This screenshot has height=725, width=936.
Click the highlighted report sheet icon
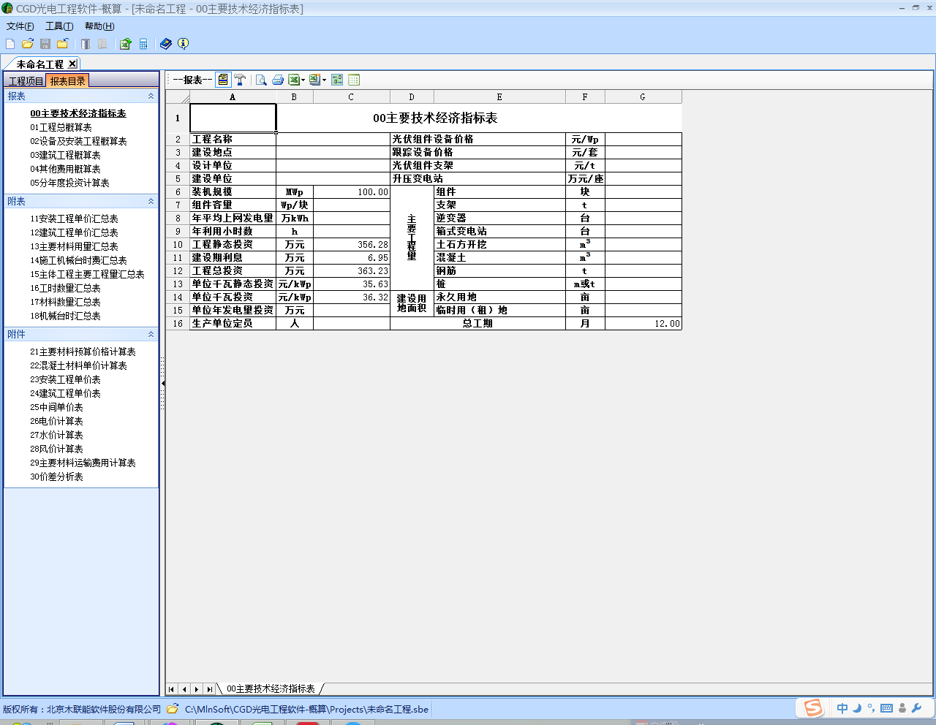point(223,80)
